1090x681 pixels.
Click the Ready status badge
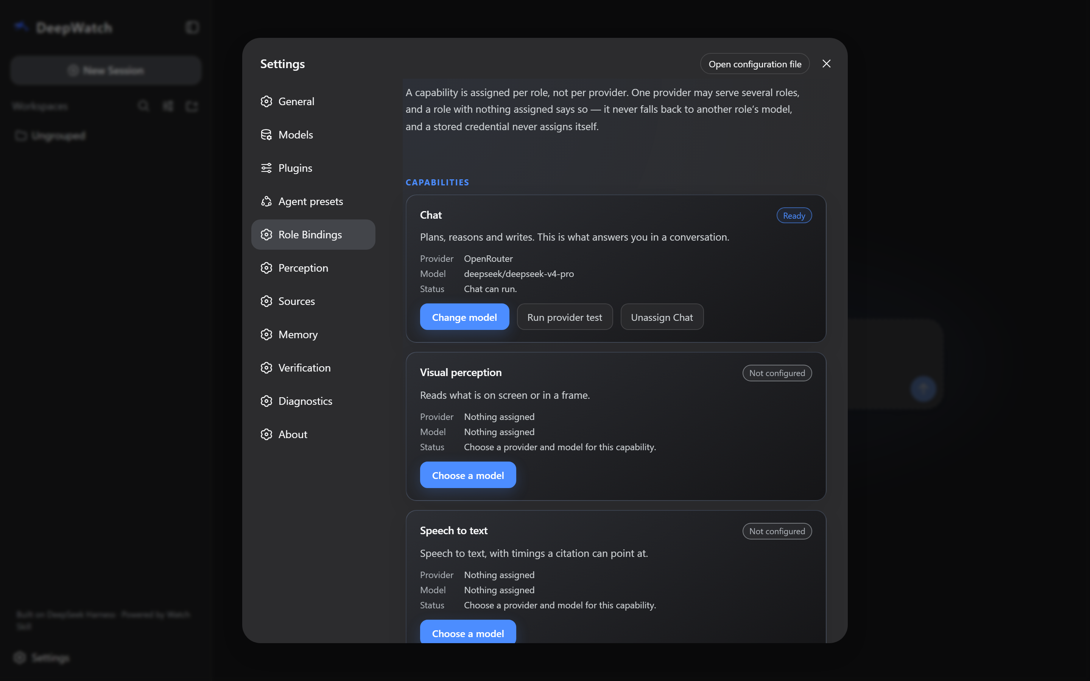point(794,216)
